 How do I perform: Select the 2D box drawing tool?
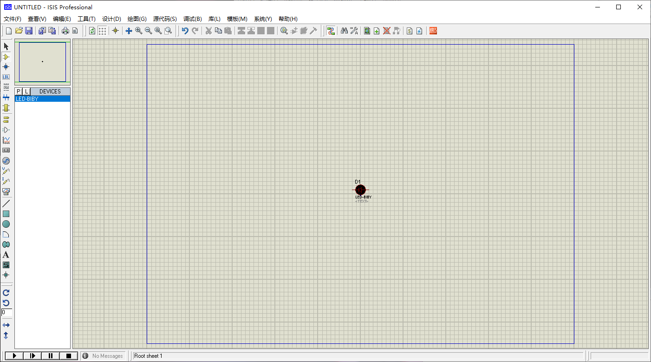pos(6,214)
